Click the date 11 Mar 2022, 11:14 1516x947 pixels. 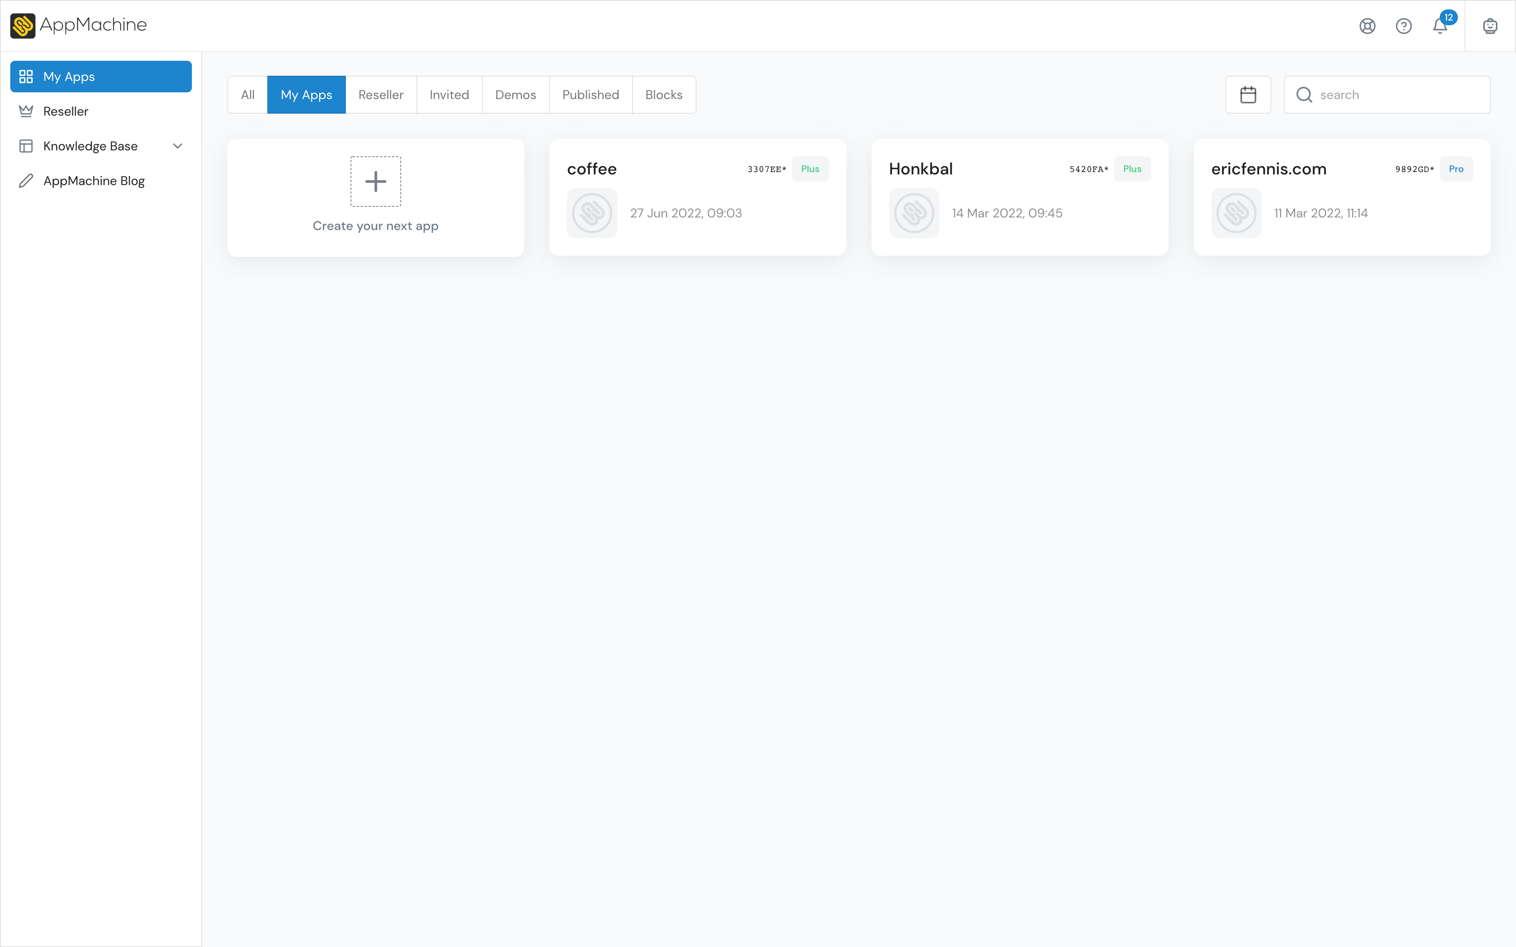click(1321, 213)
